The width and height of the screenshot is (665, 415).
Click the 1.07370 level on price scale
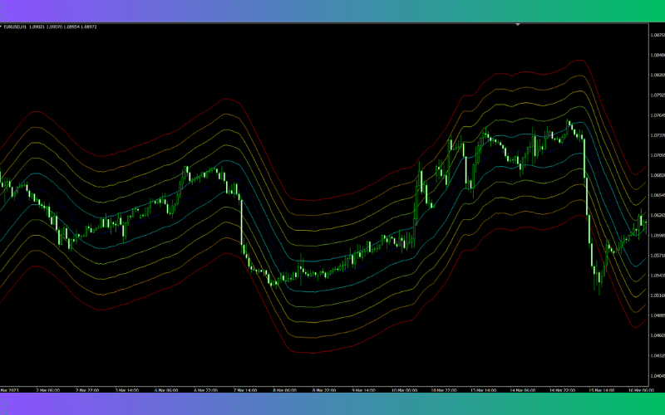[655, 135]
